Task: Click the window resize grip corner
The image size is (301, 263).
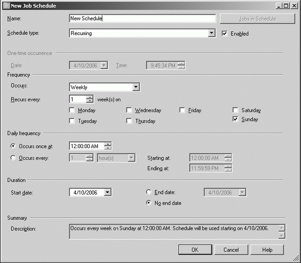Action: 297,259
